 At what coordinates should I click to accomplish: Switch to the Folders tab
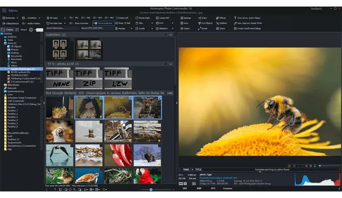coord(7,29)
